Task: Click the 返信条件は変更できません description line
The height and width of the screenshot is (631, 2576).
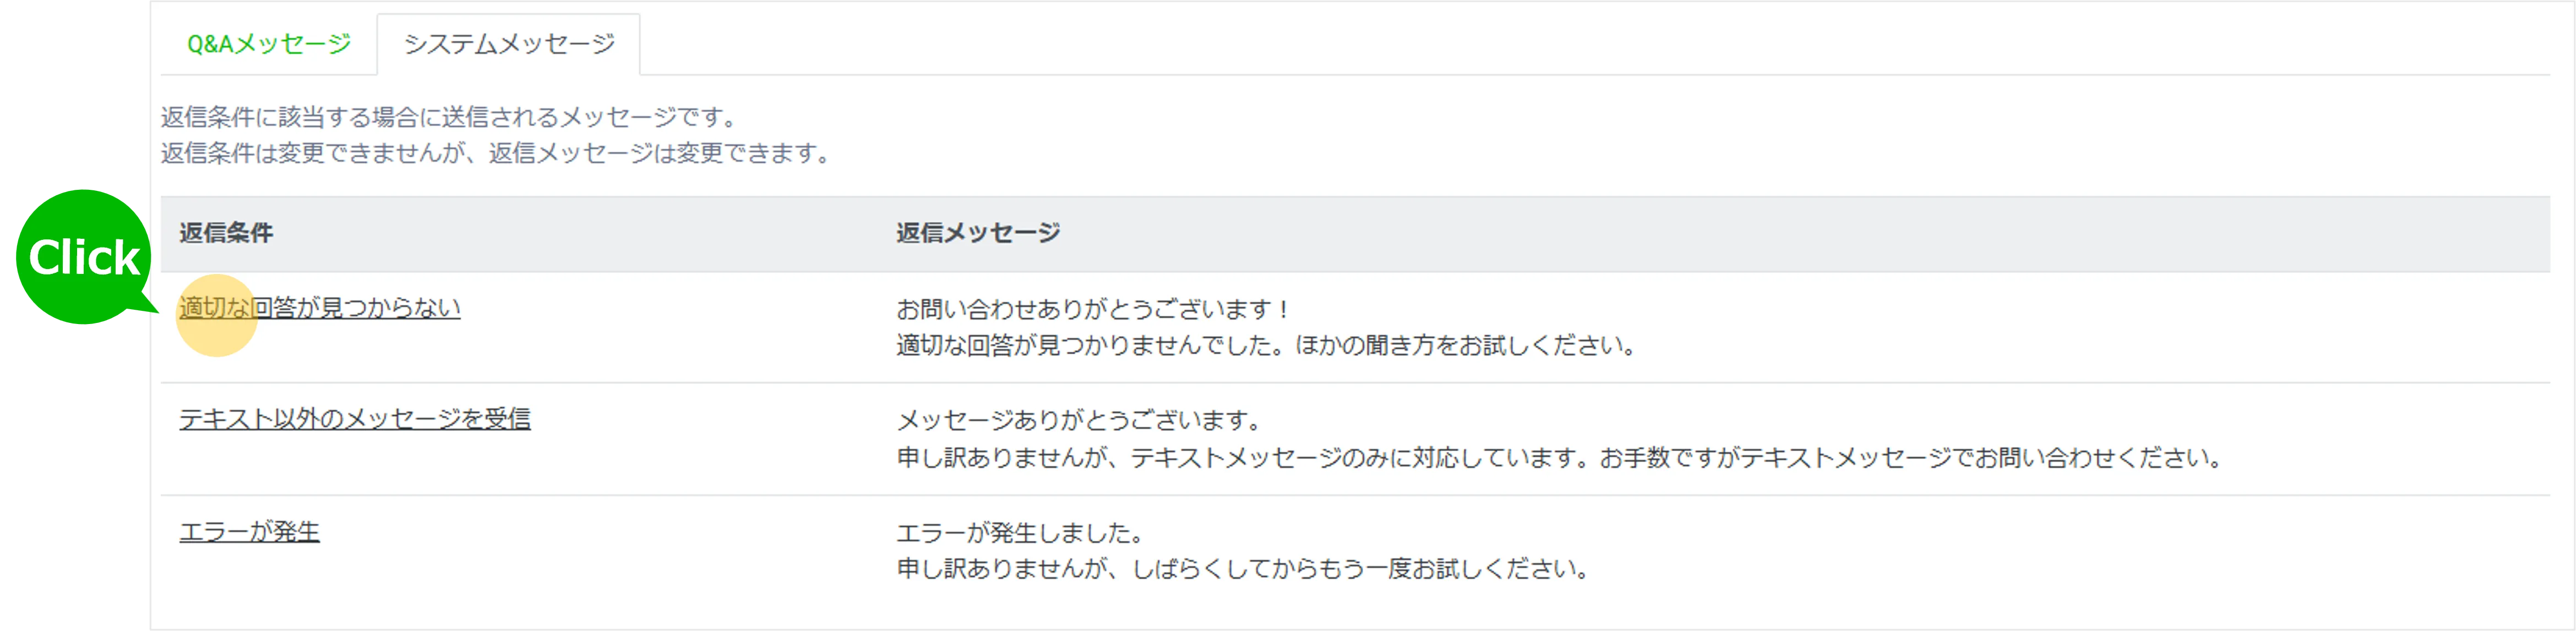Action: (497, 153)
